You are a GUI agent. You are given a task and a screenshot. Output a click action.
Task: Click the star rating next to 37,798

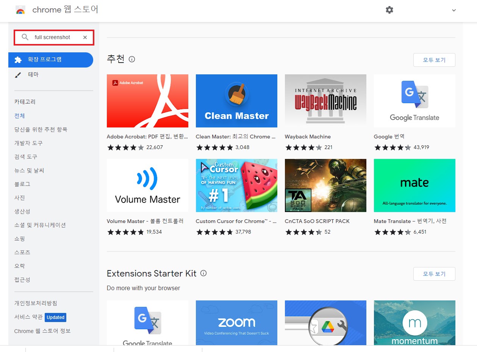[x=215, y=232]
